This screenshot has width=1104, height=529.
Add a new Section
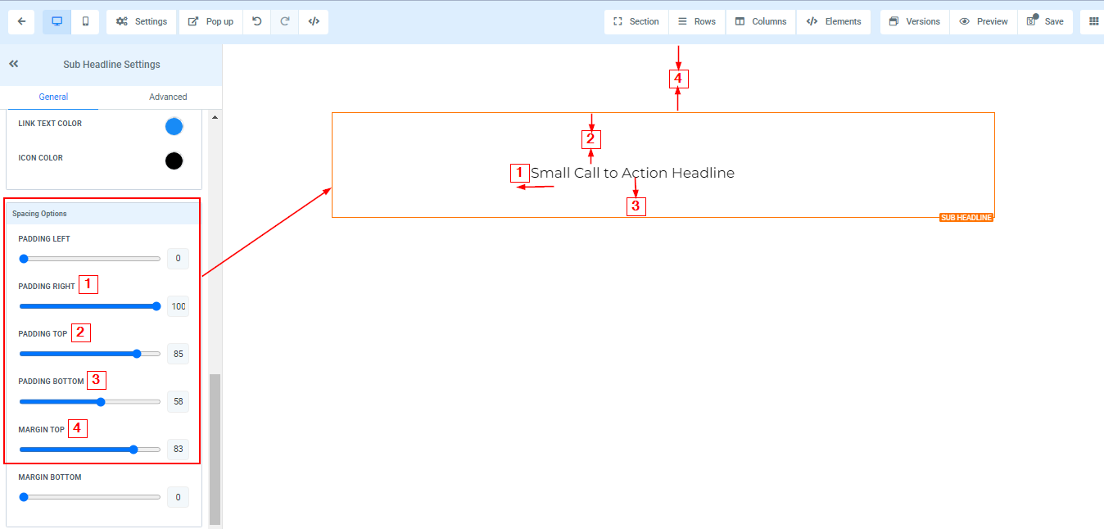point(636,21)
